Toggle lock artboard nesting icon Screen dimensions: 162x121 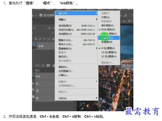click(x=49, y=39)
